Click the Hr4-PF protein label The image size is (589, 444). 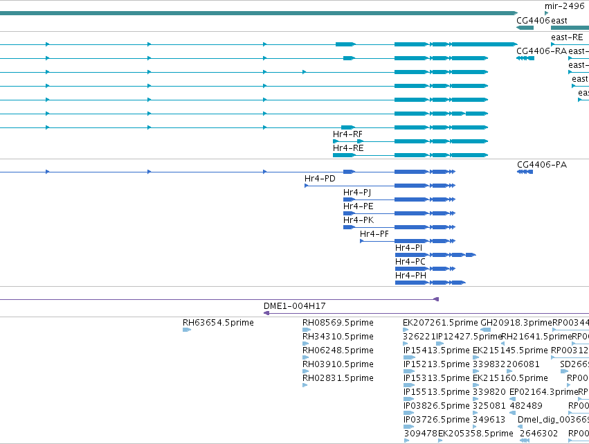coord(374,234)
